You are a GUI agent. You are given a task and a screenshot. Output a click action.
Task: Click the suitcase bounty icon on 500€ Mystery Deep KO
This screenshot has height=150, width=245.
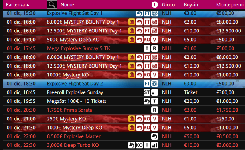(x=132, y=40)
